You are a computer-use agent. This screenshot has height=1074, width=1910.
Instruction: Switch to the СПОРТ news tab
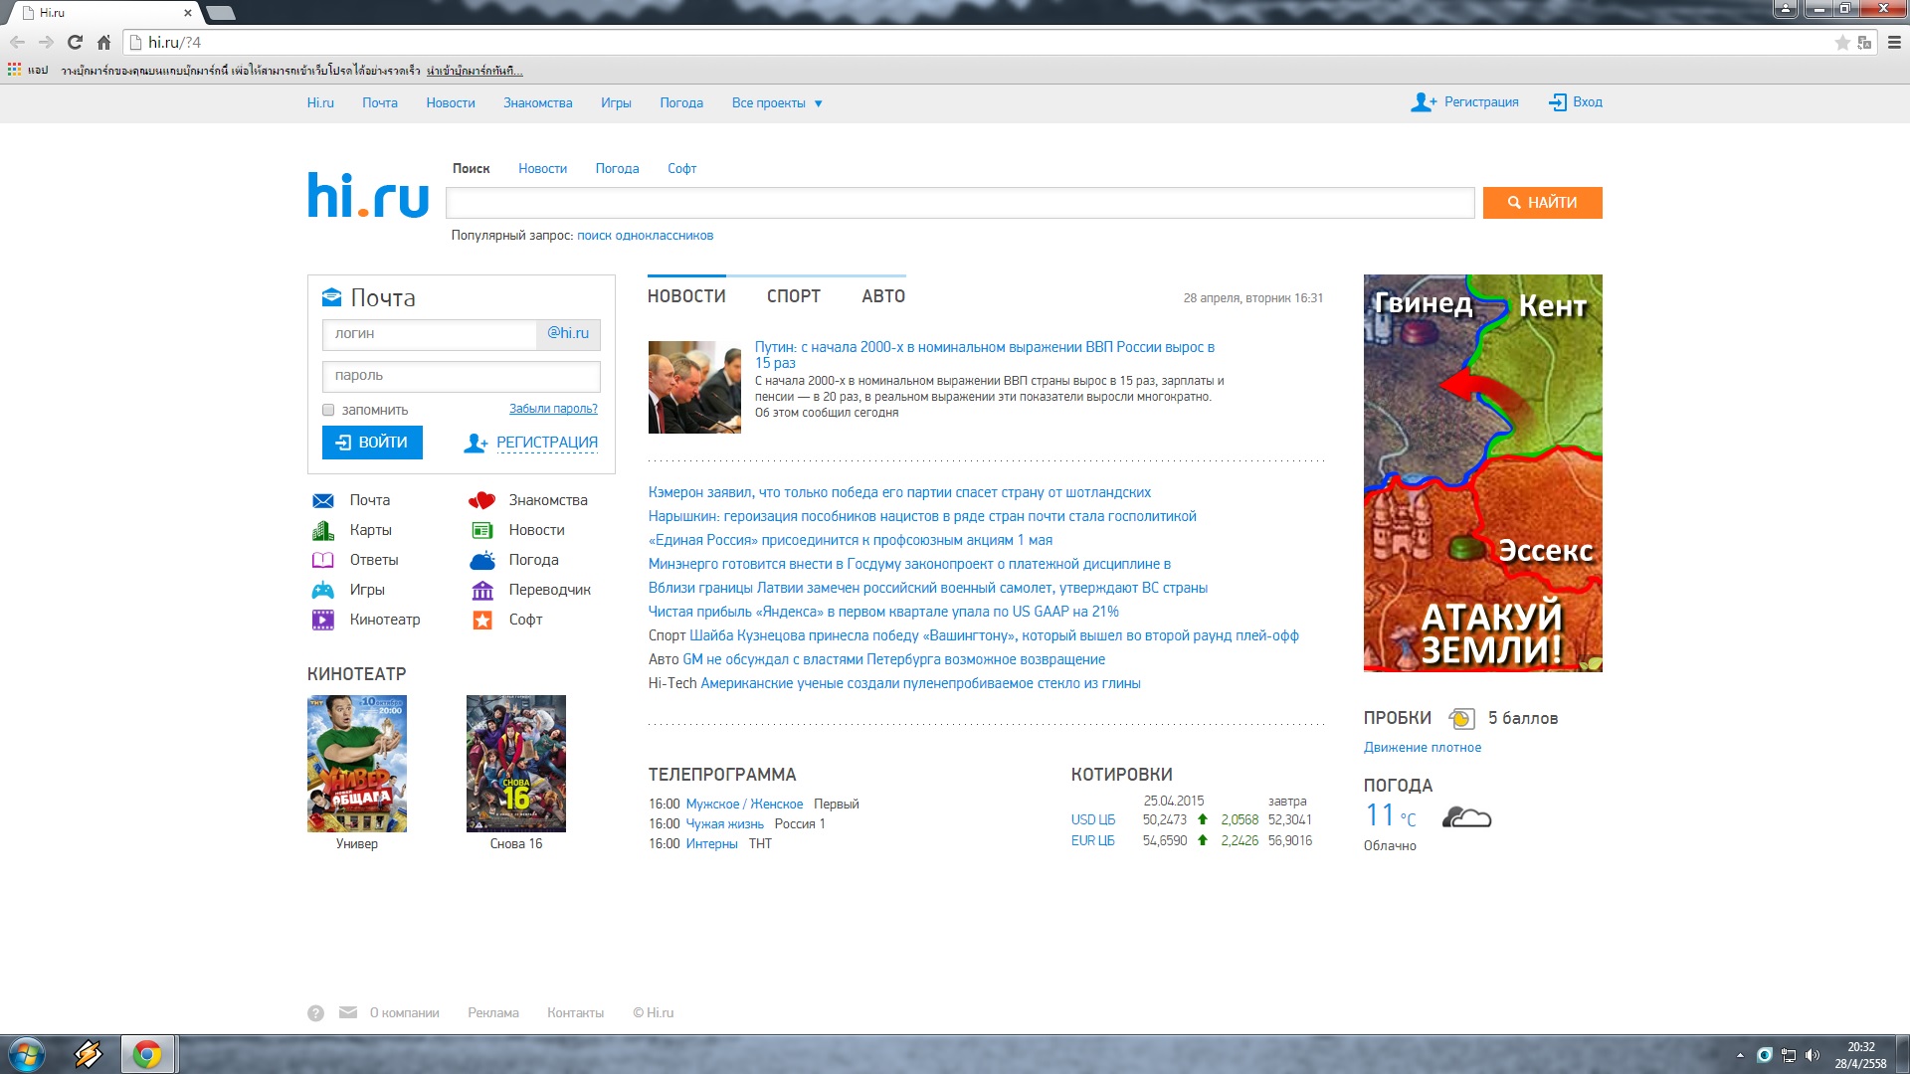click(x=793, y=296)
